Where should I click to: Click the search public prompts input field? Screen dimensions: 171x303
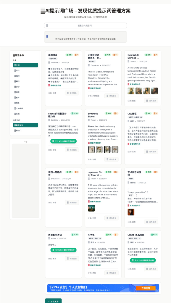[x=85, y=25]
